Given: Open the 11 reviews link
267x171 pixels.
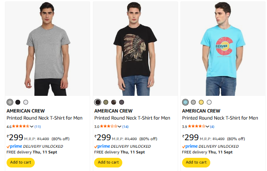Looking at the screenshot, I should click(x=38, y=127).
